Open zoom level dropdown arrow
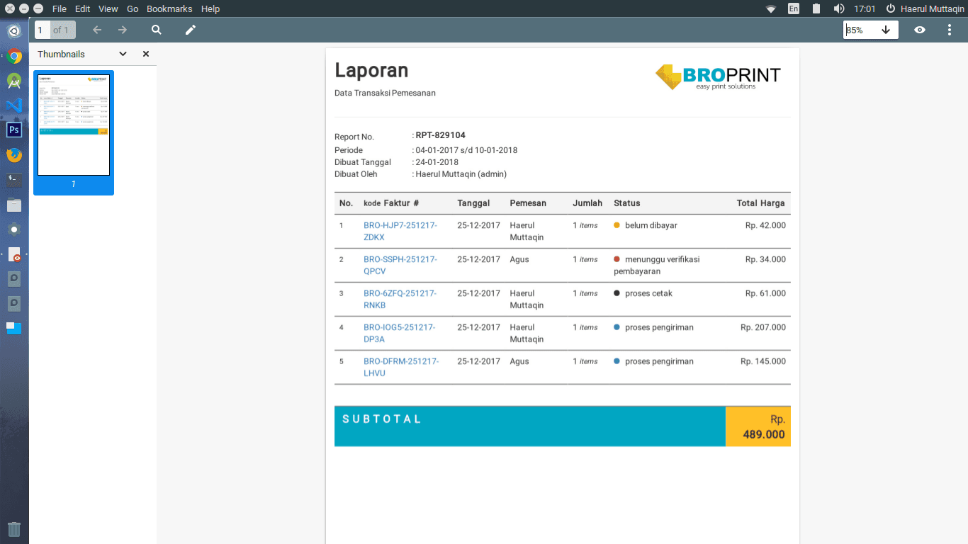The image size is (968, 544). (x=886, y=30)
